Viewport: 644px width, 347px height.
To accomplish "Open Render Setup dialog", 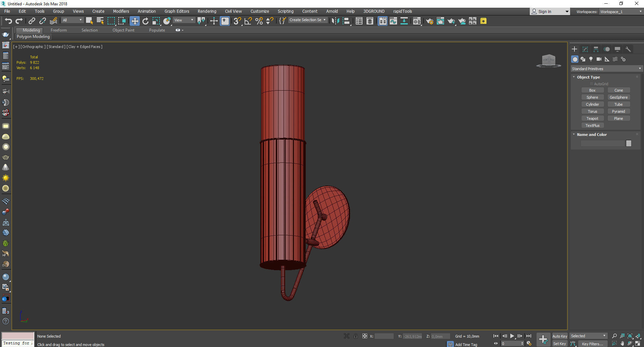I will coord(429,21).
